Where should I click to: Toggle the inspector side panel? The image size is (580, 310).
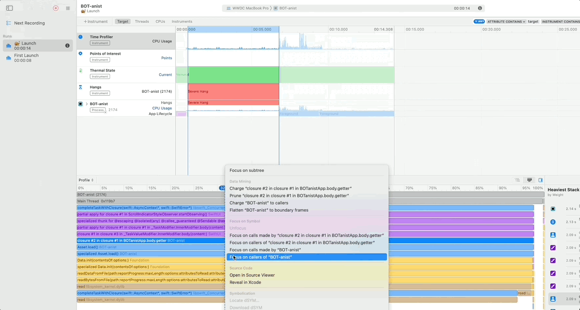pyautogui.click(x=540, y=180)
